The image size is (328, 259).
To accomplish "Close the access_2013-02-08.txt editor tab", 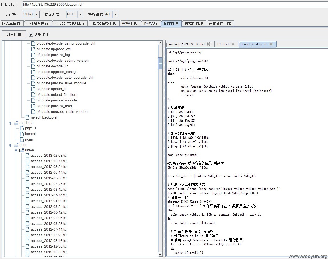I will [x=209, y=44].
